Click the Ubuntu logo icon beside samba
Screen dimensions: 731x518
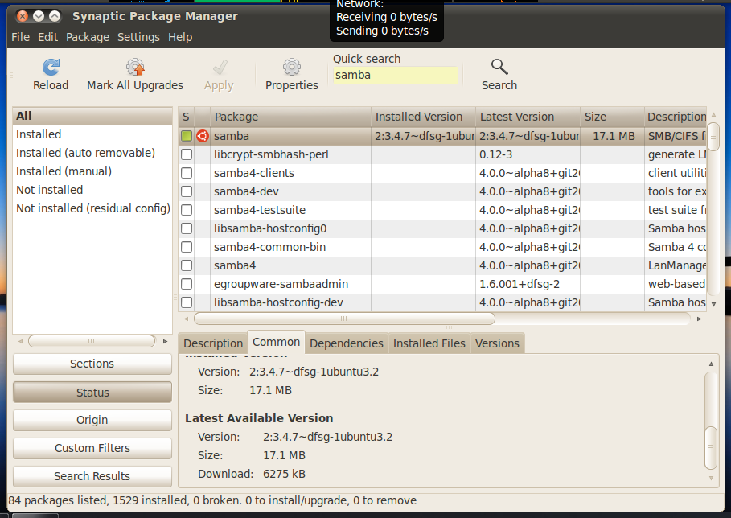coord(203,136)
